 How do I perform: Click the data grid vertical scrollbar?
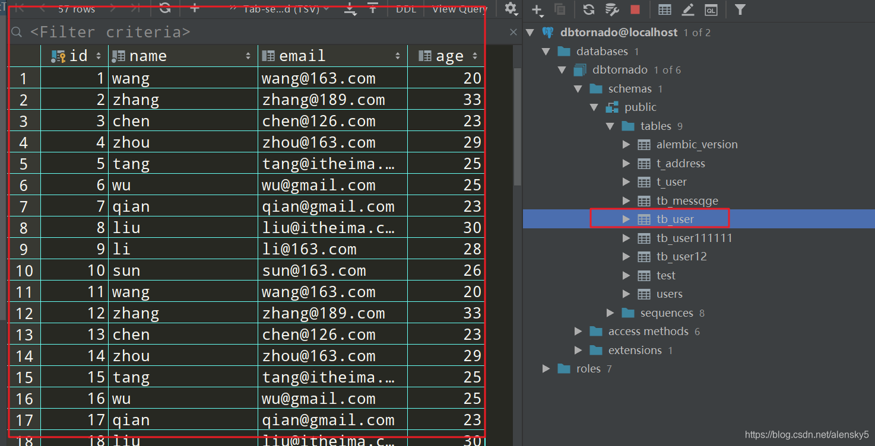pos(517,126)
